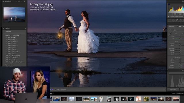Image resolution: width=184 pixels, height=103 pixels.
Task: Select the Spot Removal tool icon
Action: pos(173,20)
